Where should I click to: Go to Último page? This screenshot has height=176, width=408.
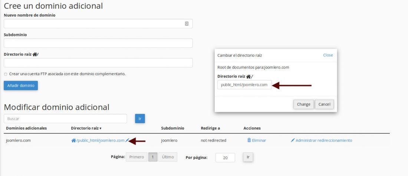(x=168, y=157)
